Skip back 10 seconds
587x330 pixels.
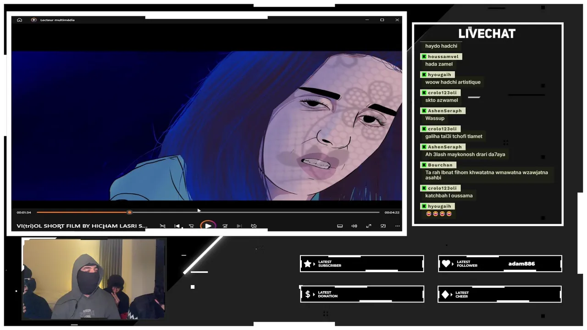pyautogui.click(x=192, y=226)
